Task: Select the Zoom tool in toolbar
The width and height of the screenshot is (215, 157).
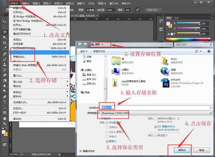Action: pos(5,124)
